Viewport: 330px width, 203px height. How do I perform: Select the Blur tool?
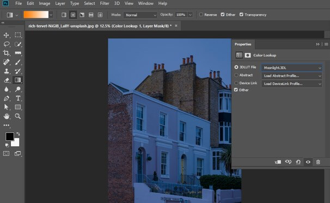[7, 89]
